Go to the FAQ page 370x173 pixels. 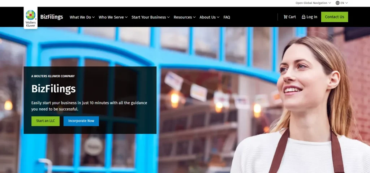[227, 17]
